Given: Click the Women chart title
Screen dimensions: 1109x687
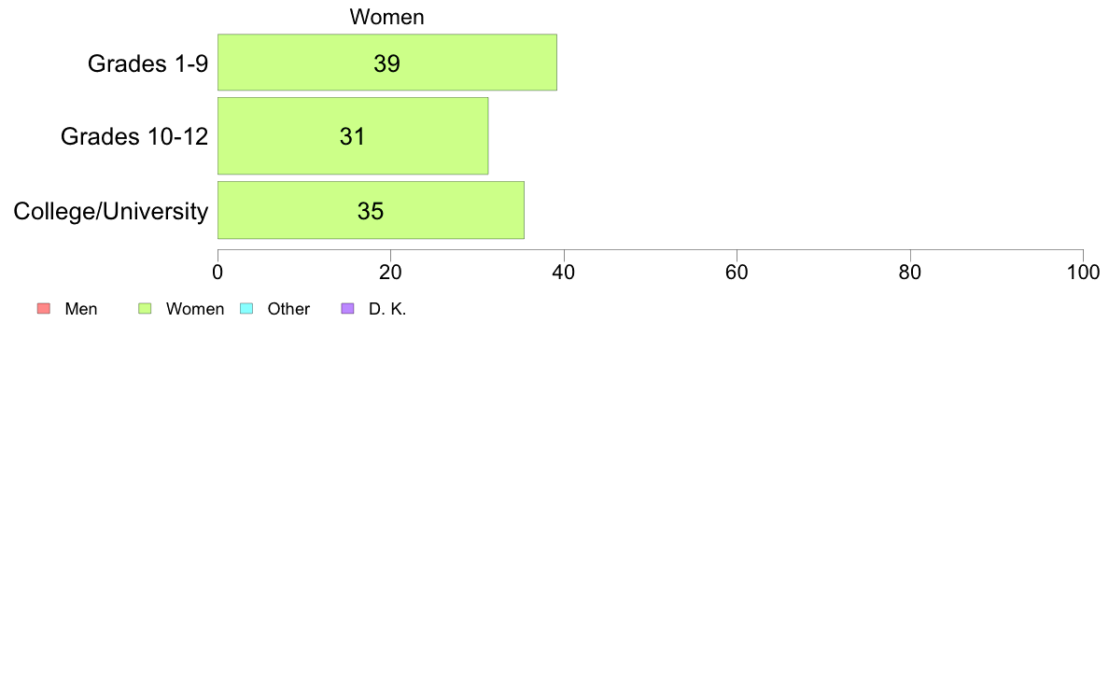Looking at the screenshot, I should tap(386, 17).
